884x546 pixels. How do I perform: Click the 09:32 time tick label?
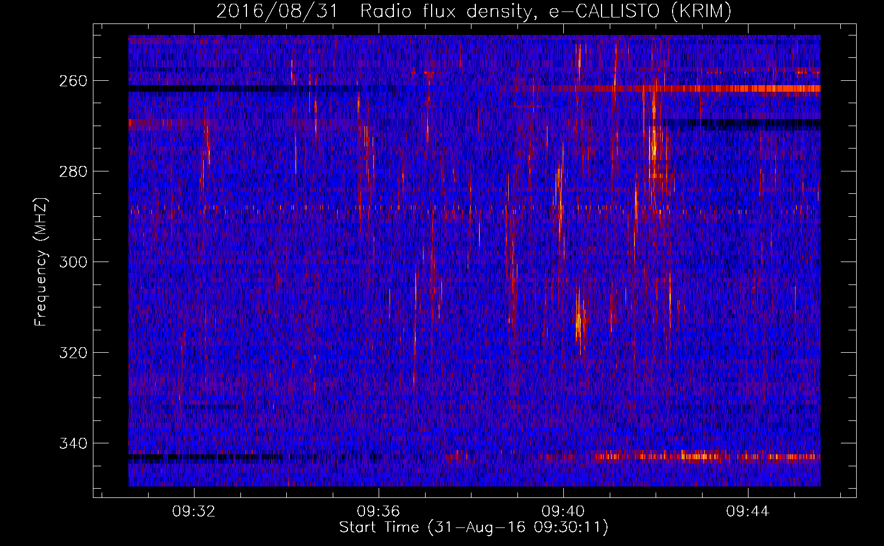tap(194, 512)
